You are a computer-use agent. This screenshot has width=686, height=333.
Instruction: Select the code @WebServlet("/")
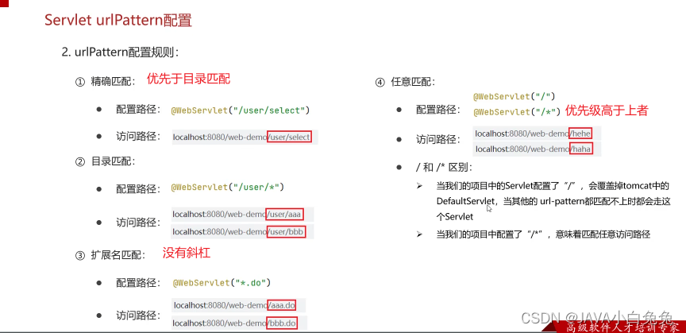pyautogui.click(x=514, y=96)
